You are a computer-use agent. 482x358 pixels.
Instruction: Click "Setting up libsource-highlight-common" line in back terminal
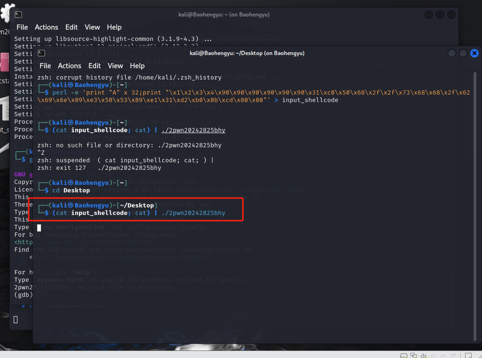point(113,39)
